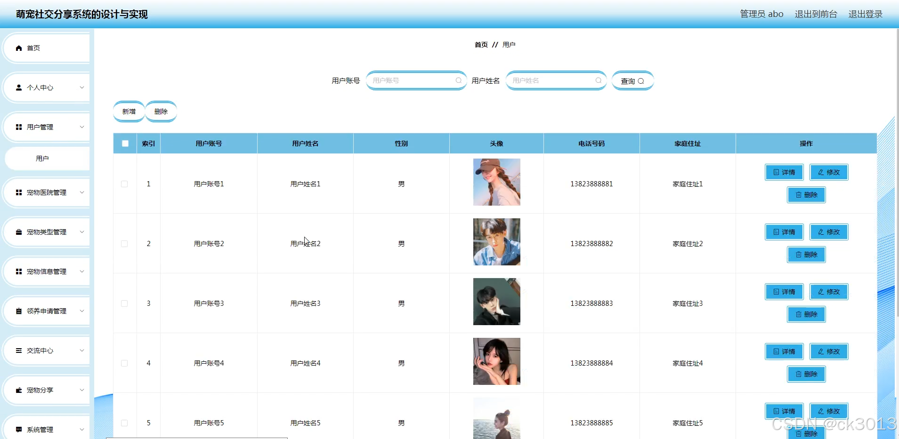The height and width of the screenshot is (439, 899).
Task: Click inside the 用户姓名 input field
Action: tap(551, 80)
